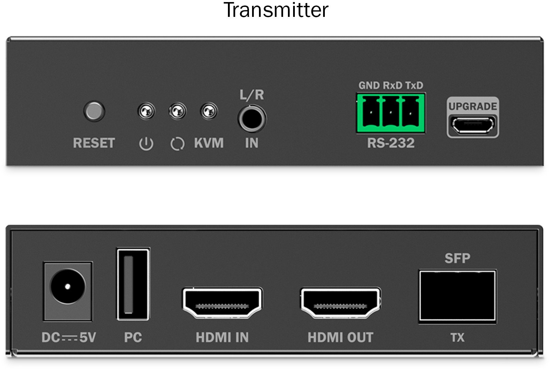Click the HDMI OUT label text
This screenshot has height=369, width=550.
coord(340,338)
